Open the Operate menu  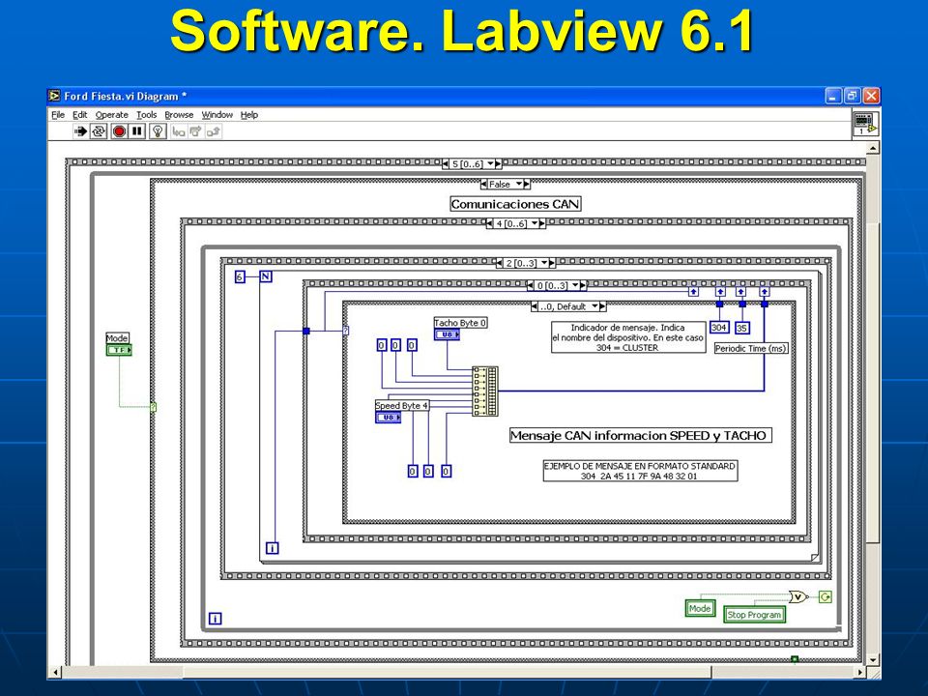pyautogui.click(x=112, y=115)
